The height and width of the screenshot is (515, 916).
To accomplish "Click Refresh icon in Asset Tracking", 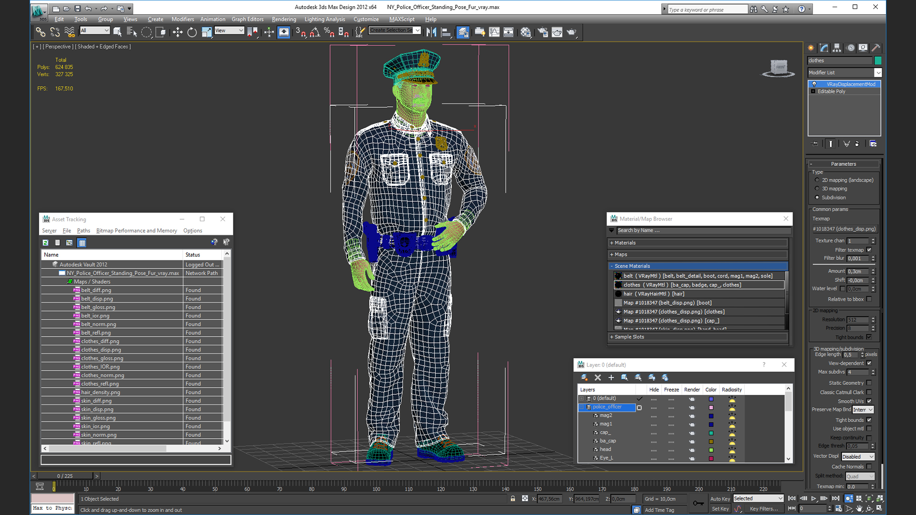I will point(45,243).
